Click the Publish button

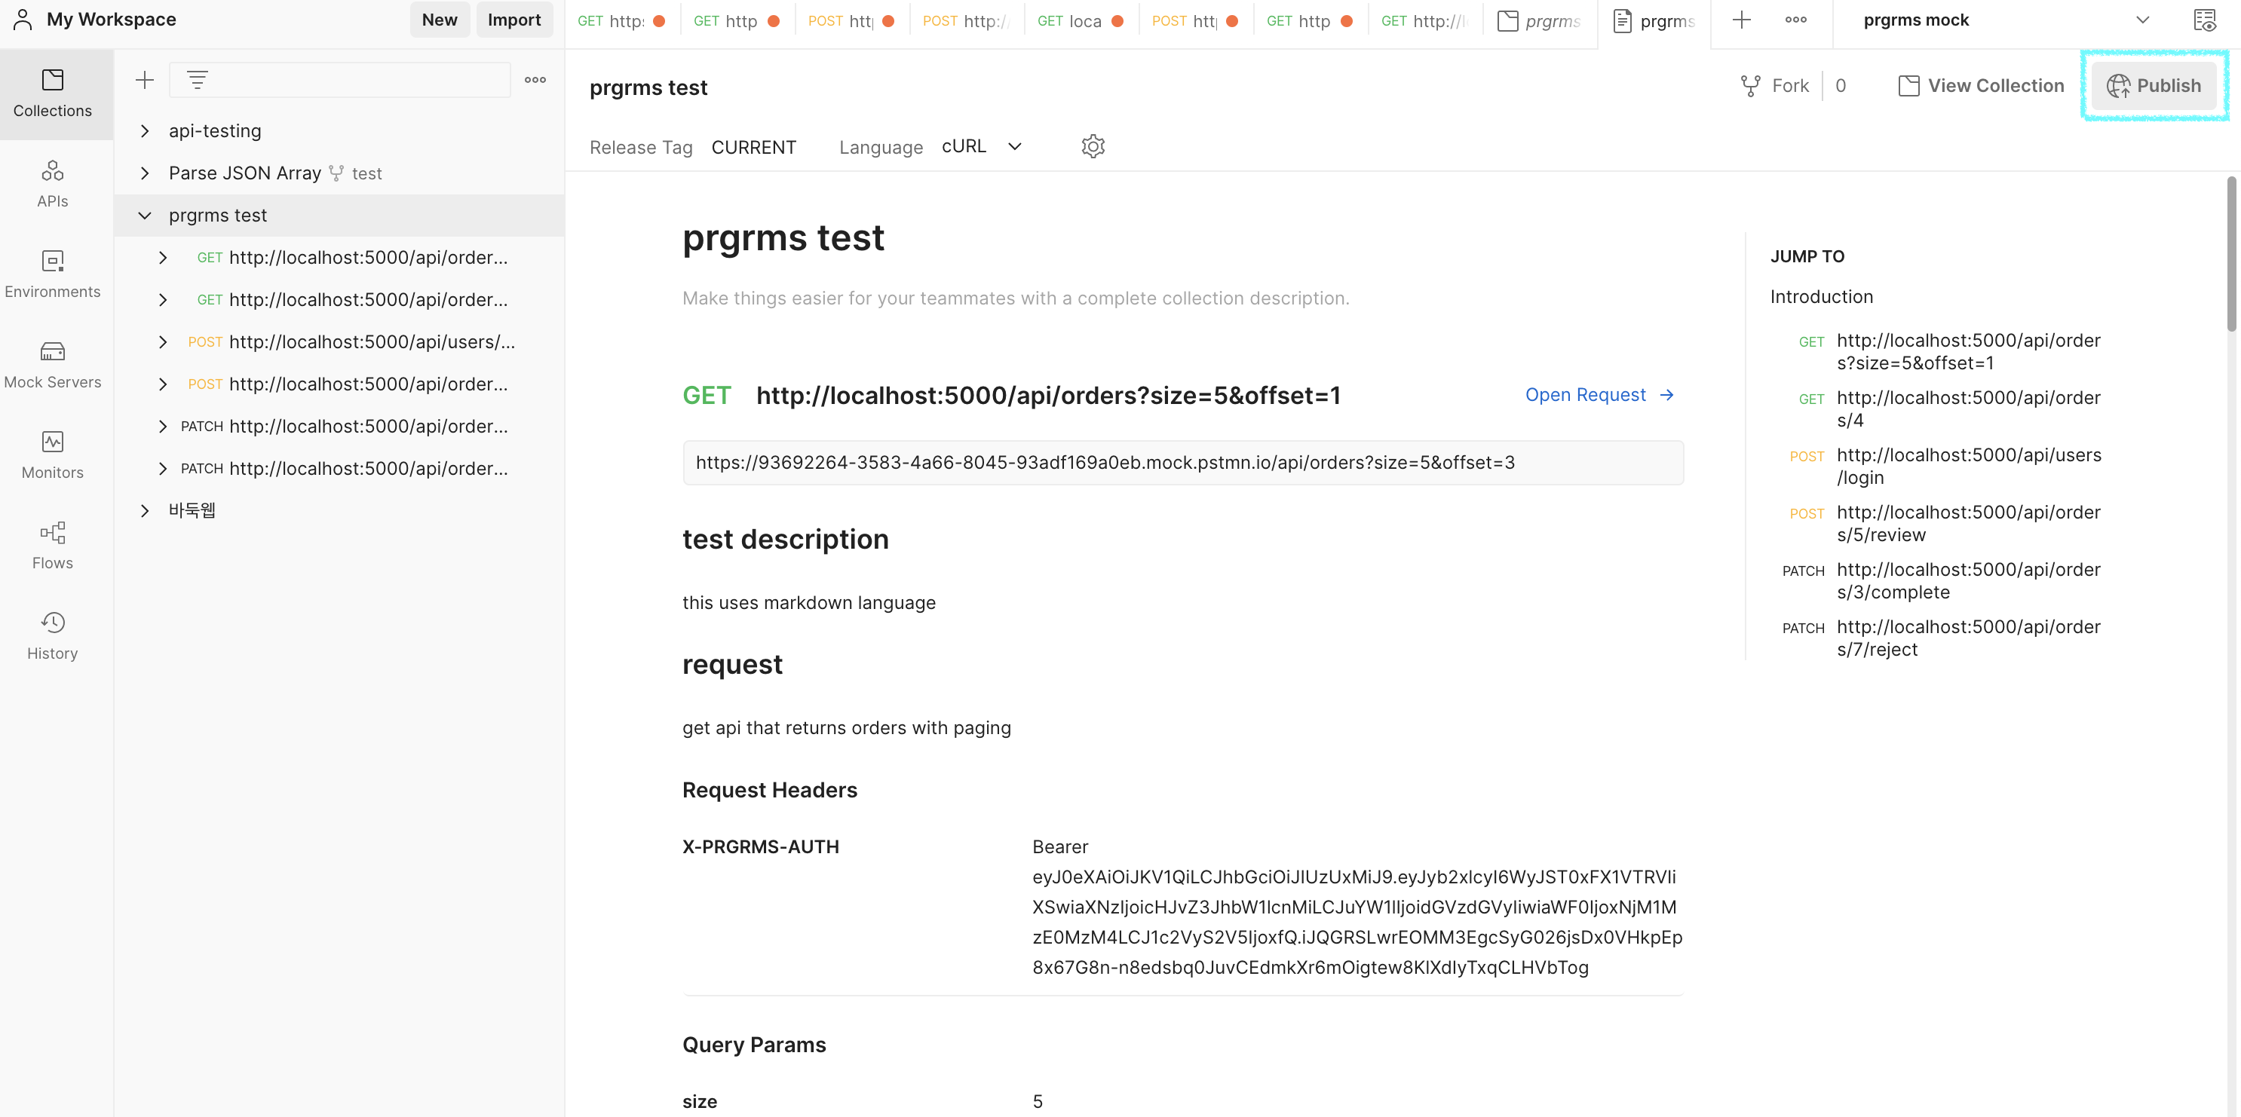(2154, 85)
